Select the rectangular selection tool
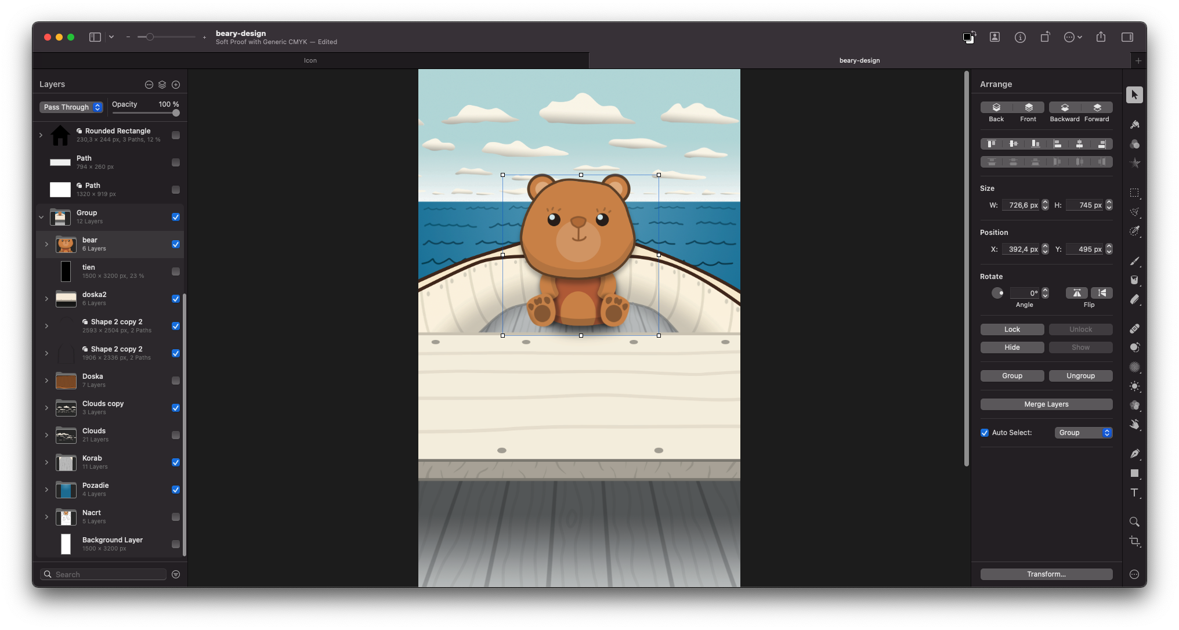Screen dimensions: 1179x630 pos(1134,193)
